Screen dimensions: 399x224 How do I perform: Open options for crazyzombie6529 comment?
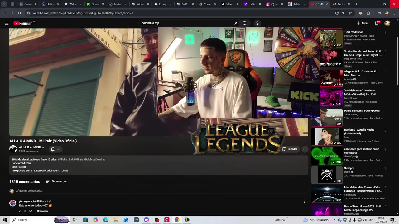[x=305, y=201]
